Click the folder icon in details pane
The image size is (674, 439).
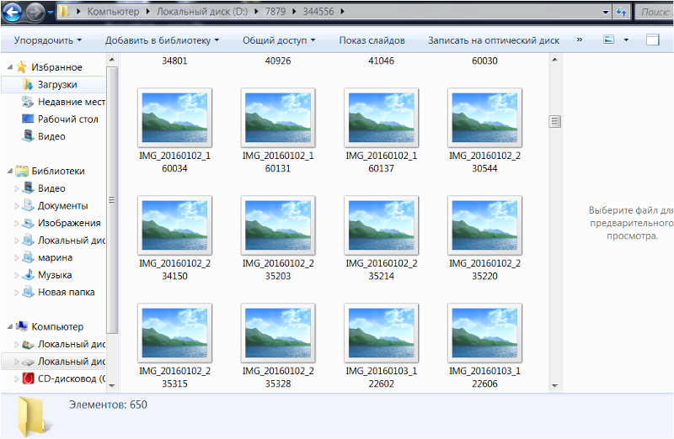point(35,416)
